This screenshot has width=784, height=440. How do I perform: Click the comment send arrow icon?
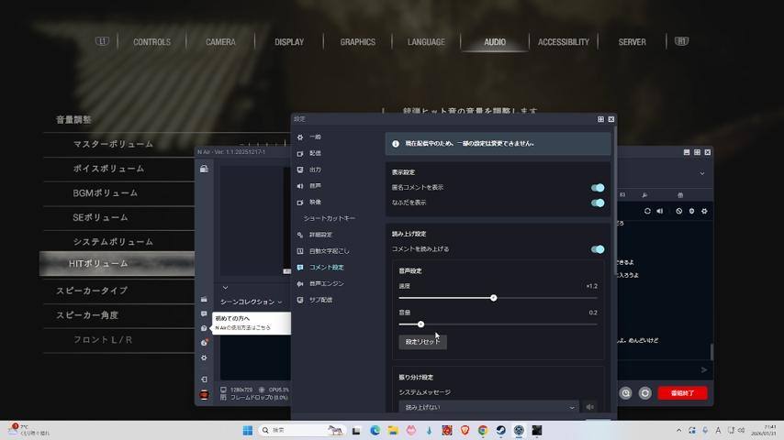(704, 370)
